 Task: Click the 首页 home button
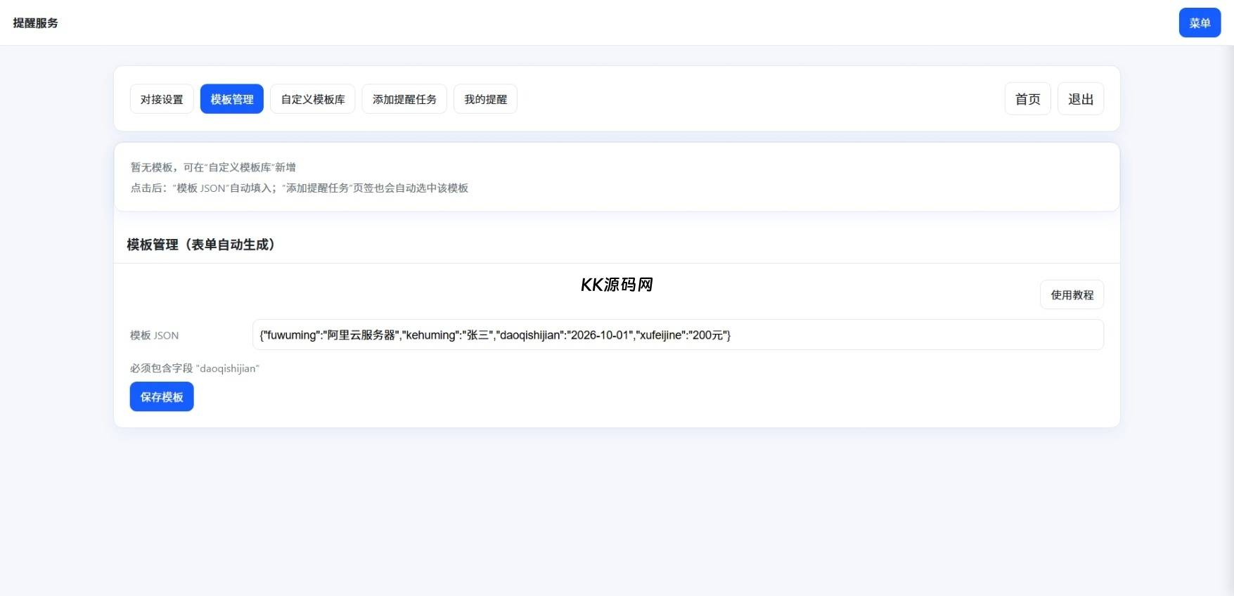pyautogui.click(x=1027, y=99)
